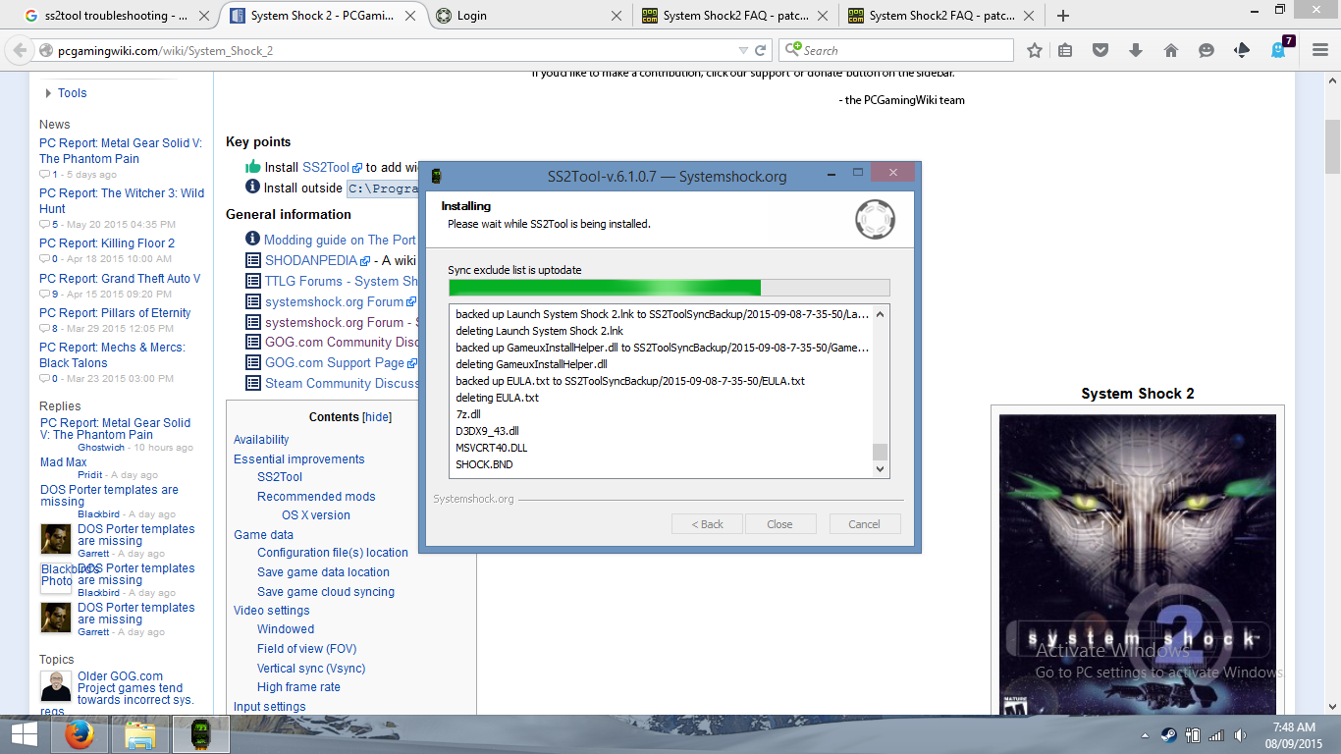Open PC Report: Pillars of Eternity
This screenshot has height=754, width=1341.
(x=115, y=313)
